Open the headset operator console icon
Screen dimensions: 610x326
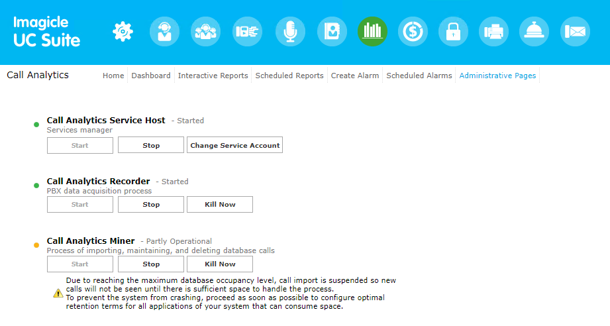pos(164,31)
